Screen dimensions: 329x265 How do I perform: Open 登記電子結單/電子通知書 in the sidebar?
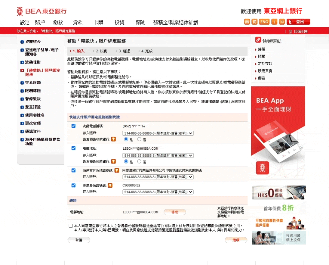pos(42,52)
